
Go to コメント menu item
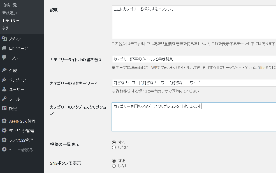coord(15,58)
